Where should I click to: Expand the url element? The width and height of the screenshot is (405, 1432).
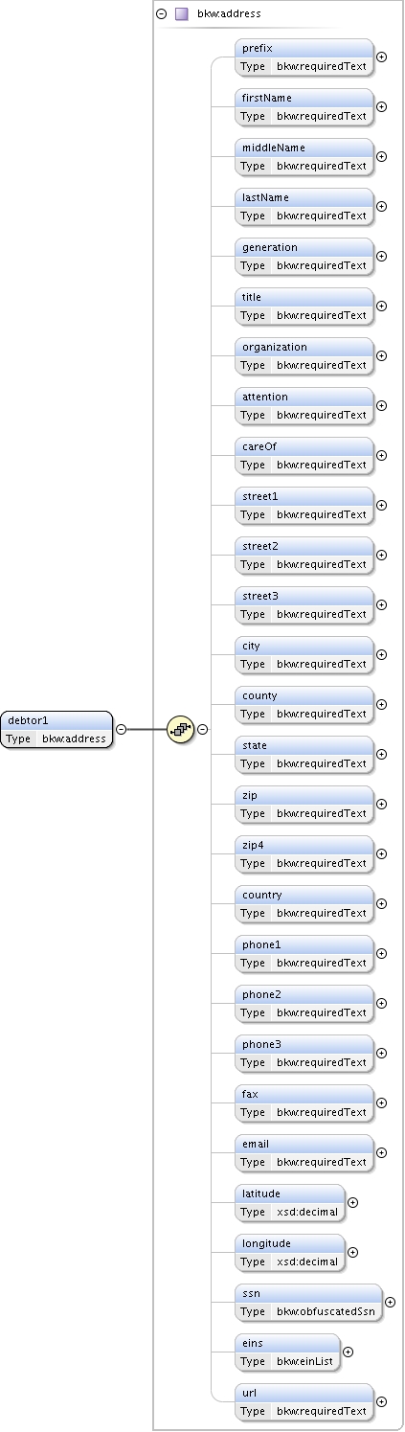pyautogui.click(x=381, y=1401)
